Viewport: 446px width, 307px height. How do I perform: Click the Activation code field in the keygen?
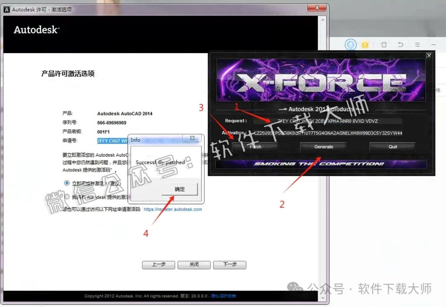(327, 132)
